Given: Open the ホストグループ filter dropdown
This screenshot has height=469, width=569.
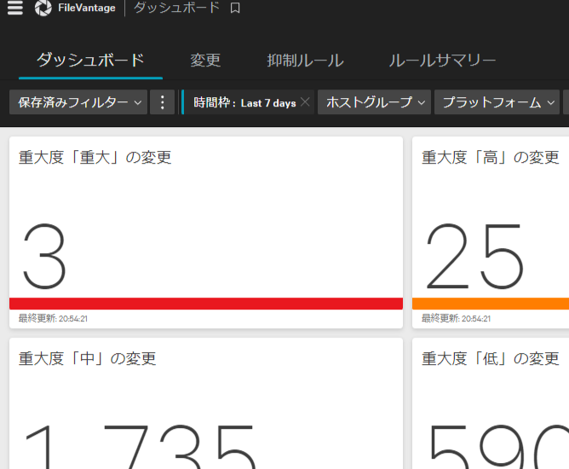Looking at the screenshot, I should (374, 102).
